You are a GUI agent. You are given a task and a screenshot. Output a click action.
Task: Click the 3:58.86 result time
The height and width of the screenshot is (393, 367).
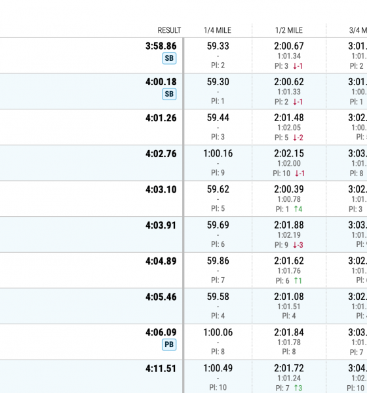coord(161,46)
